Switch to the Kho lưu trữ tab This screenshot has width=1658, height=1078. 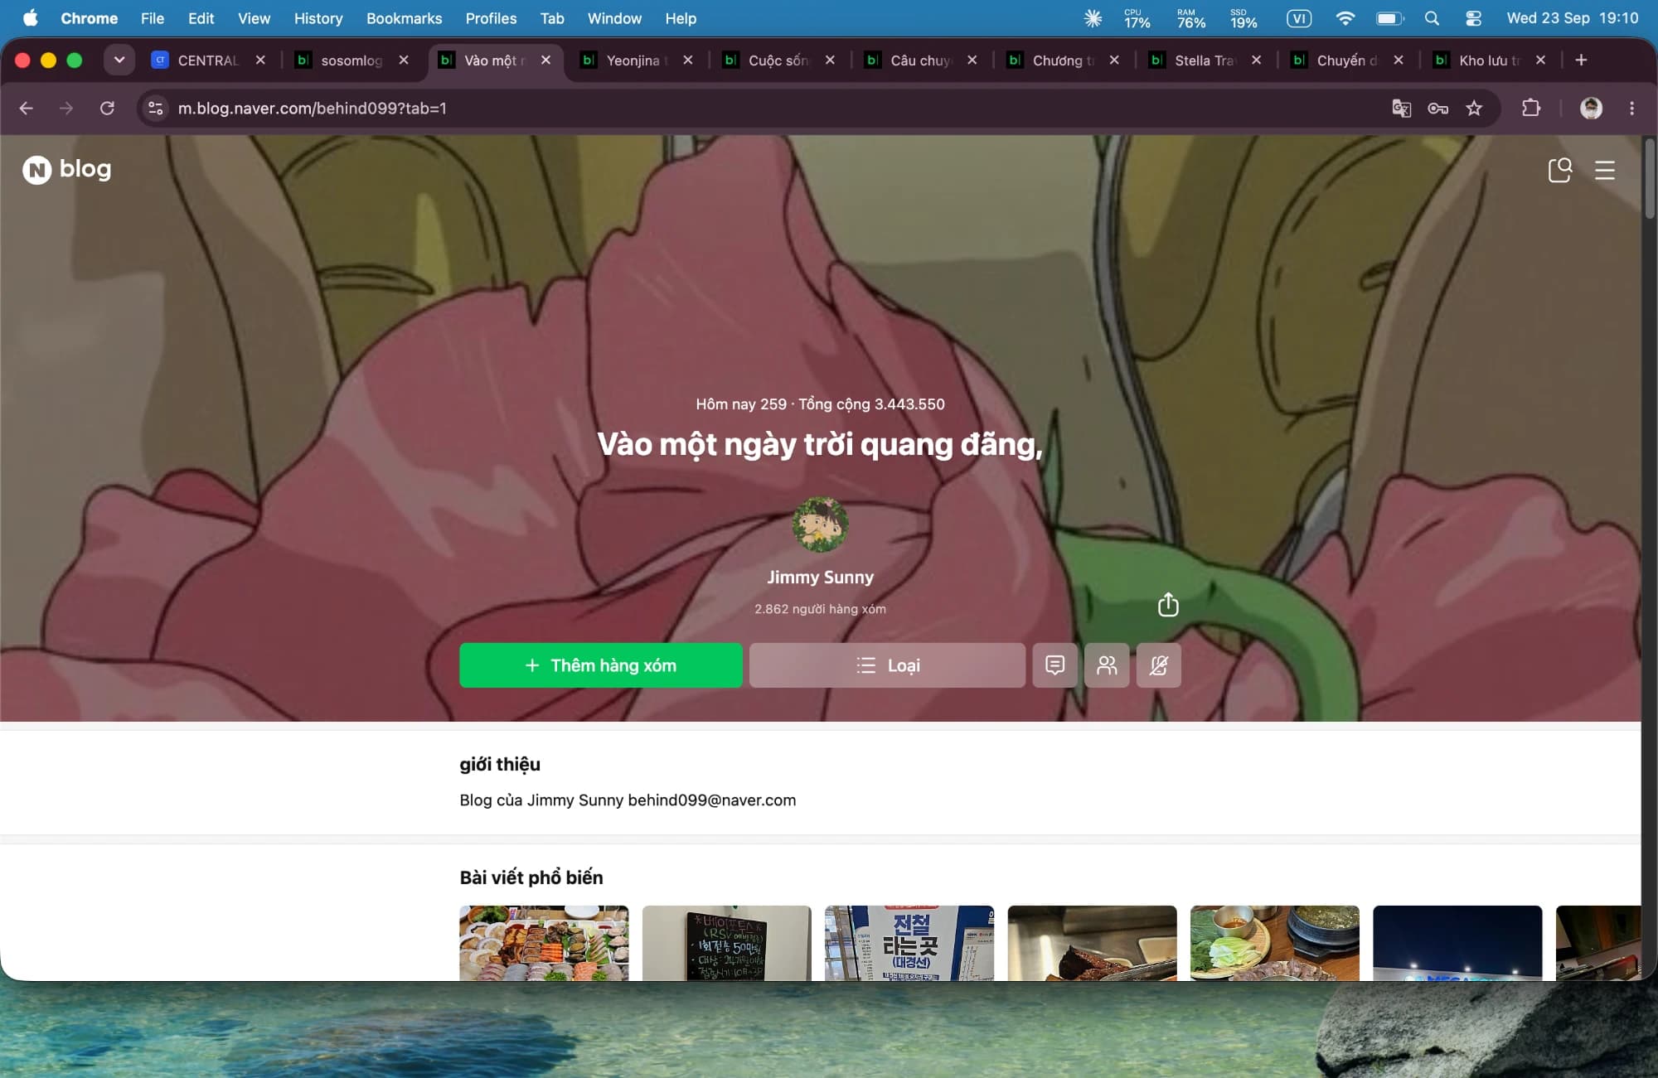click(x=1490, y=60)
